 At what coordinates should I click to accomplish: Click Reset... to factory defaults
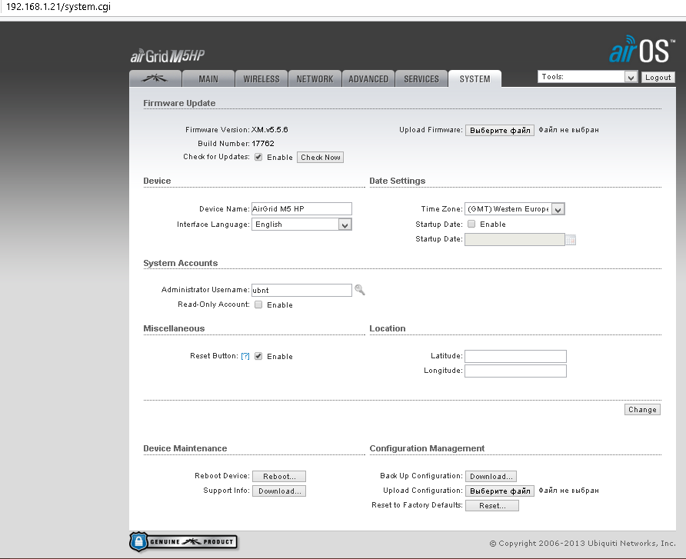click(x=492, y=506)
